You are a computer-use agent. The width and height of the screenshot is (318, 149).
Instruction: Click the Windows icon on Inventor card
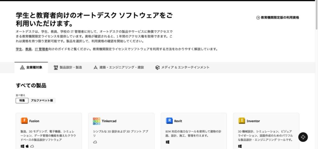coord(240,146)
